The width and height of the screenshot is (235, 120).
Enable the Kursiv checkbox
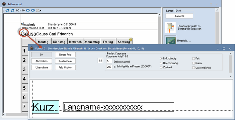click(194, 63)
